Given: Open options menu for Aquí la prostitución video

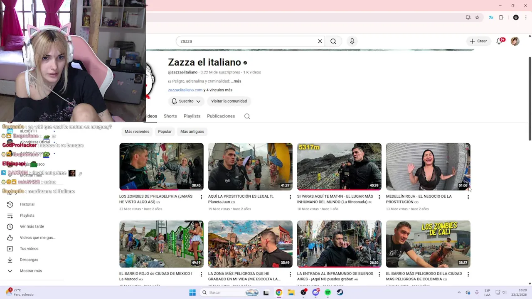Looking at the screenshot, I should tap(291, 197).
